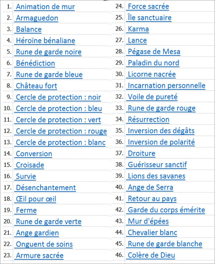Click the Armaguedon card link

pyautogui.click(x=37, y=18)
